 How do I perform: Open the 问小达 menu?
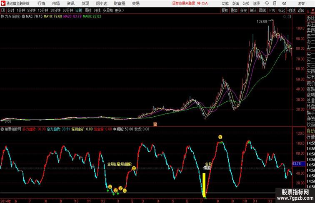coord(101,3)
